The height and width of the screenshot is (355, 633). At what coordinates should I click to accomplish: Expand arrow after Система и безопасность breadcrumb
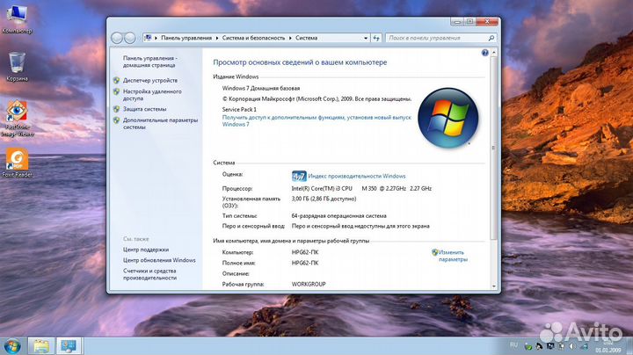[x=290, y=38]
